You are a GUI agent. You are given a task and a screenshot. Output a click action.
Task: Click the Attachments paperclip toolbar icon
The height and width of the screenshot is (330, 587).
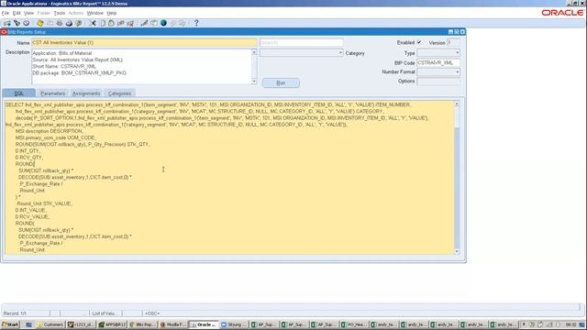[x=173, y=23]
